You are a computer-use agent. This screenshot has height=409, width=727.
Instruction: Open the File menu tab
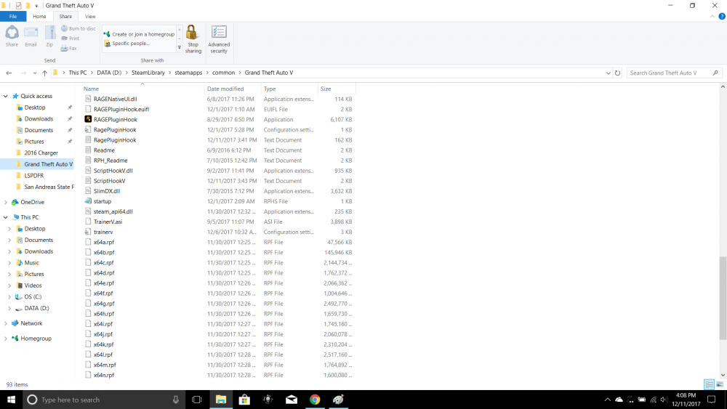13,16
